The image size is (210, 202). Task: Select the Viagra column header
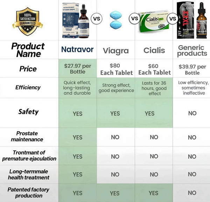(115, 50)
